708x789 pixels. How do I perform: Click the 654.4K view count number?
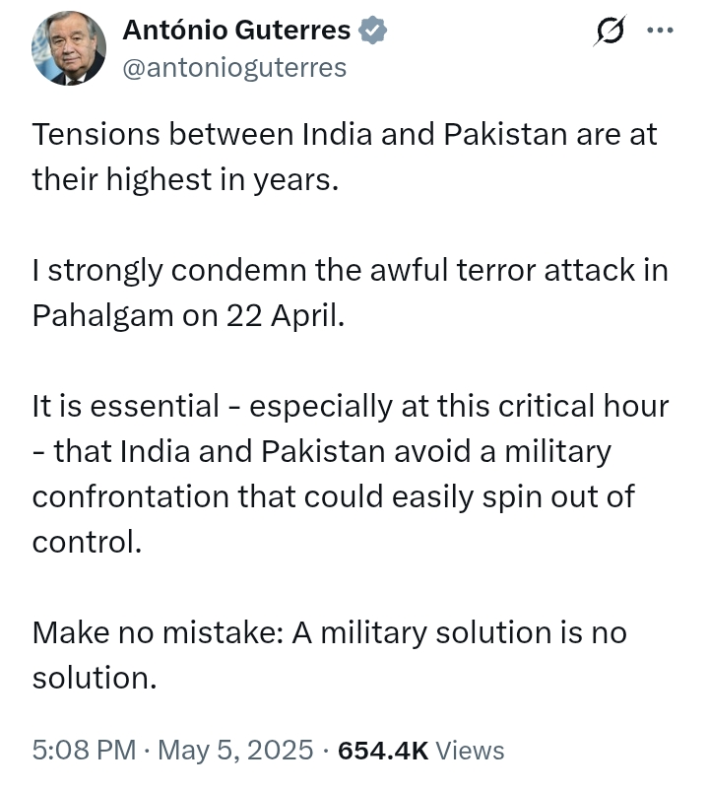(x=382, y=750)
